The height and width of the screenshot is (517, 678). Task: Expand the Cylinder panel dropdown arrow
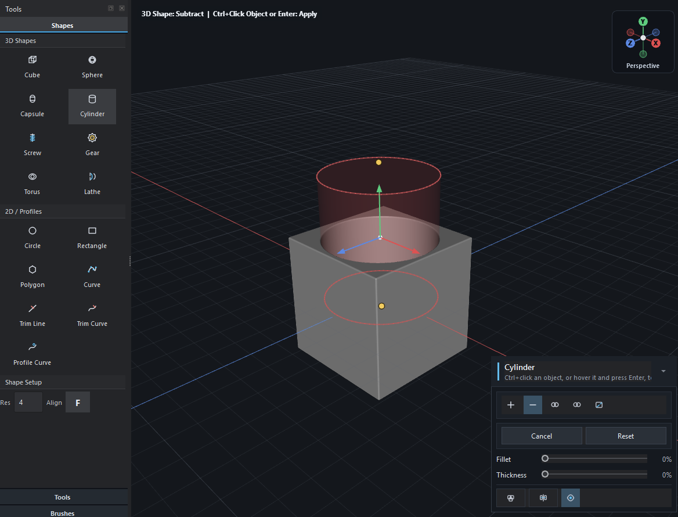663,371
